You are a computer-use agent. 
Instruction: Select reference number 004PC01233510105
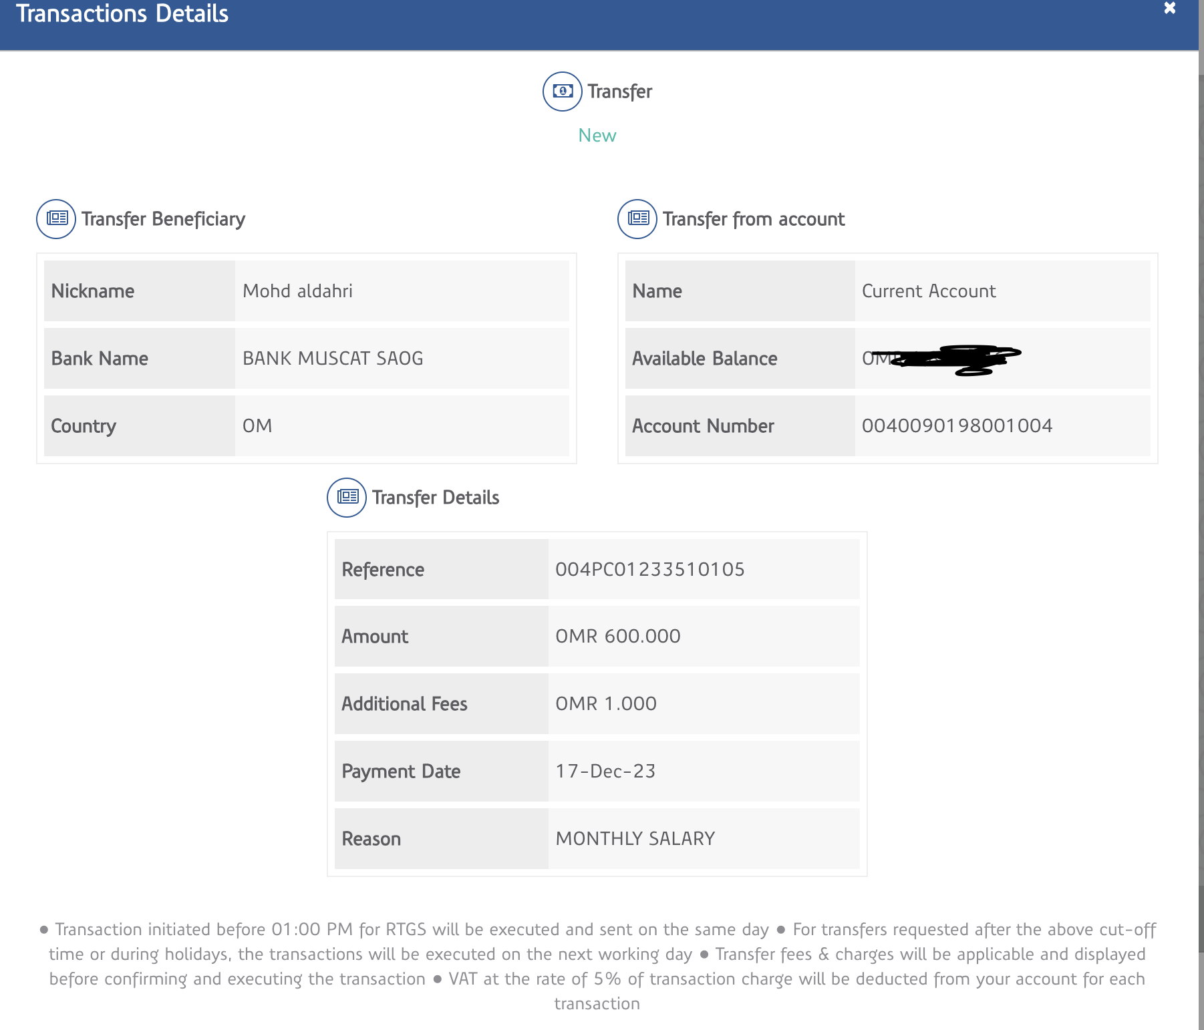pyautogui.click(x=649, y=570)
